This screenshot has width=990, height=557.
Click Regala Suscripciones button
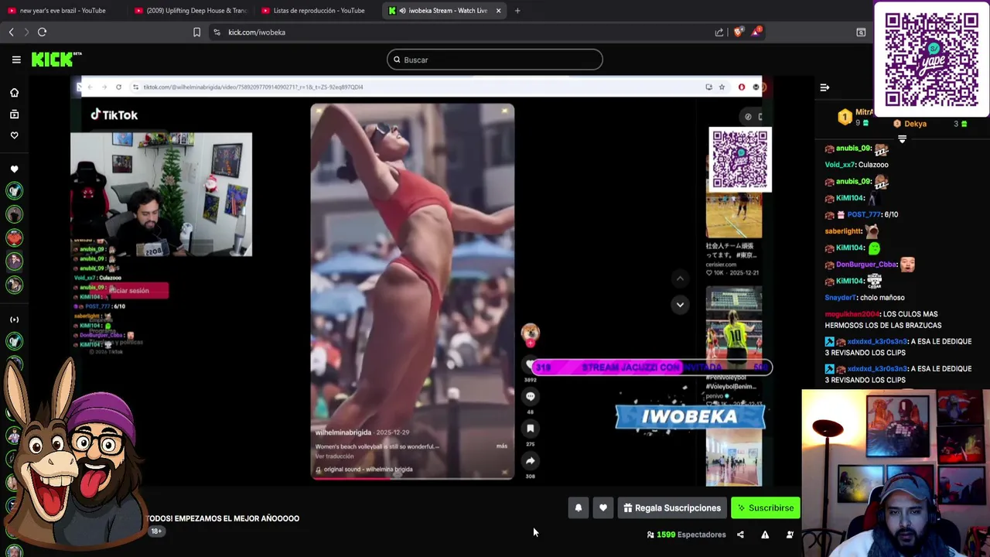(x=671, y=508)
